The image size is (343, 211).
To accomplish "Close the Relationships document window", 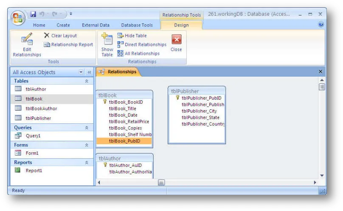I will (321, 71).
